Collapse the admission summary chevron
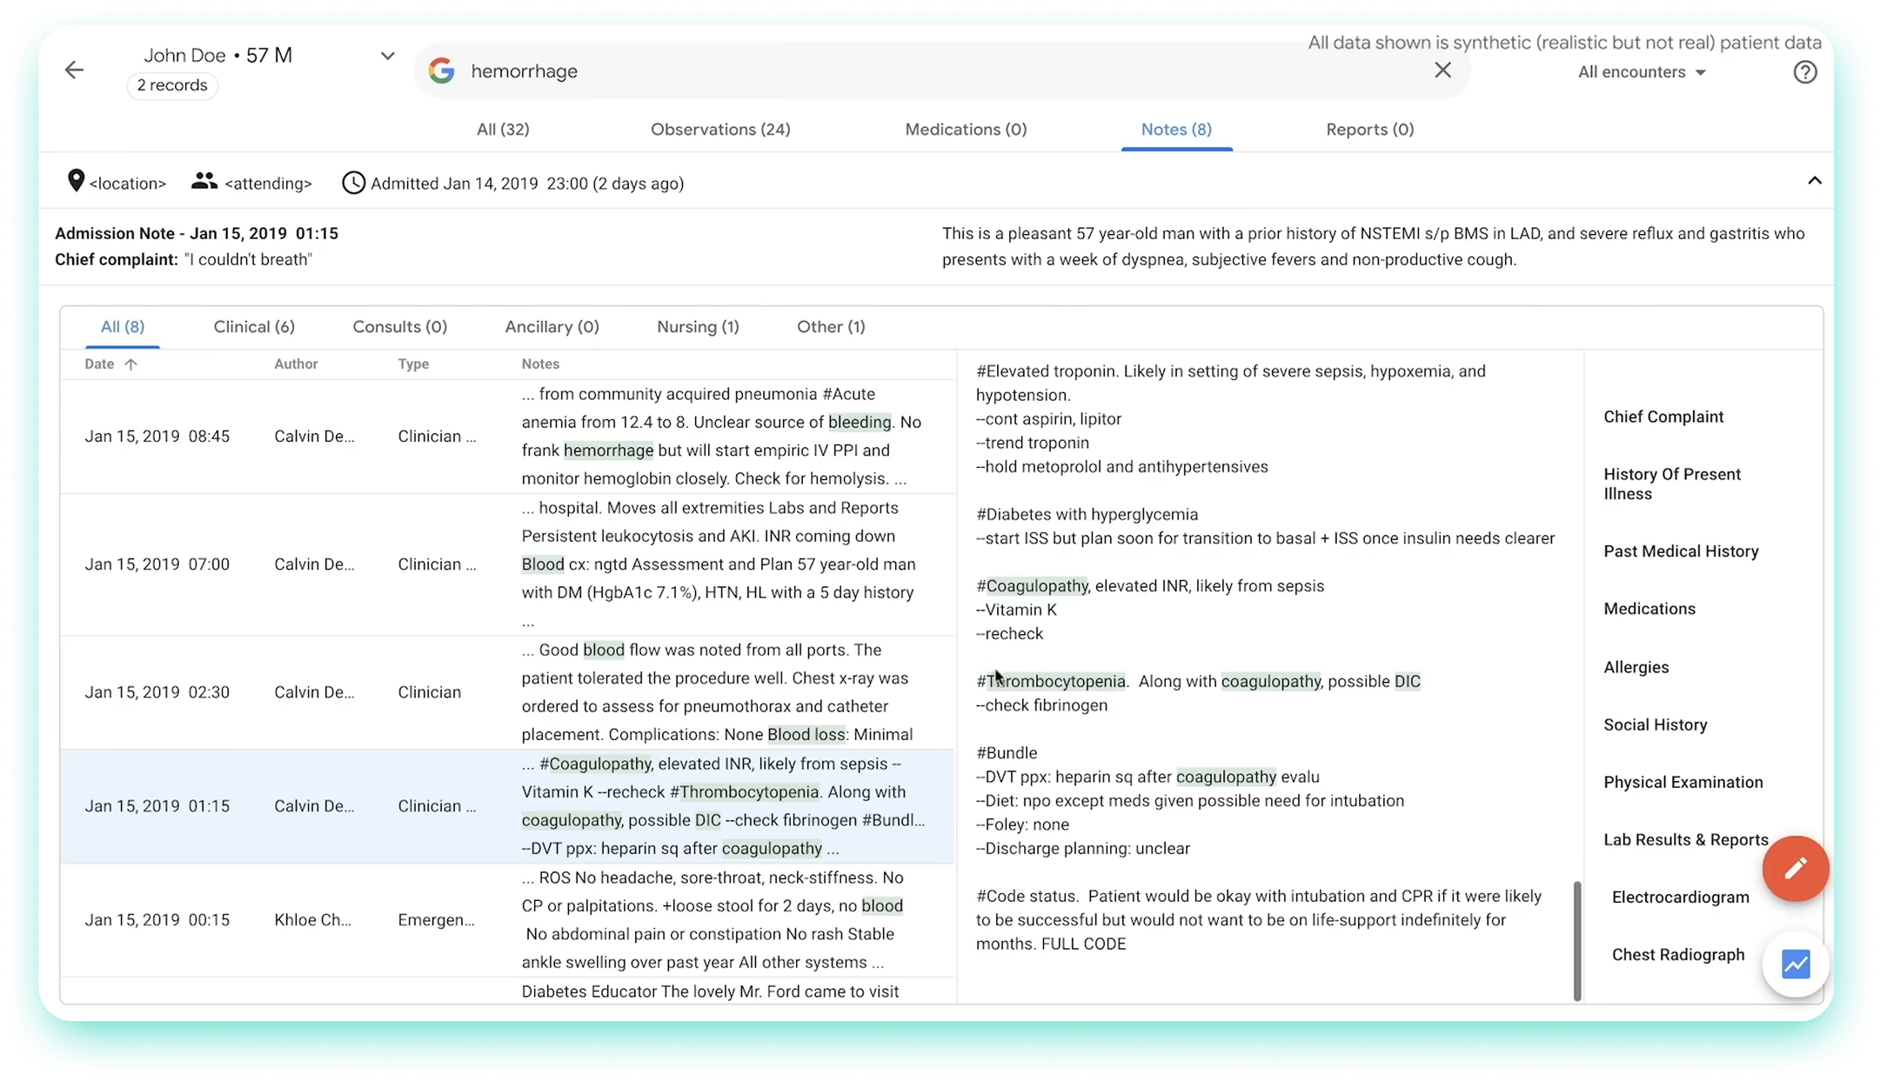Screen dimensions: 1880x1081 click(x=1814, y=181)
